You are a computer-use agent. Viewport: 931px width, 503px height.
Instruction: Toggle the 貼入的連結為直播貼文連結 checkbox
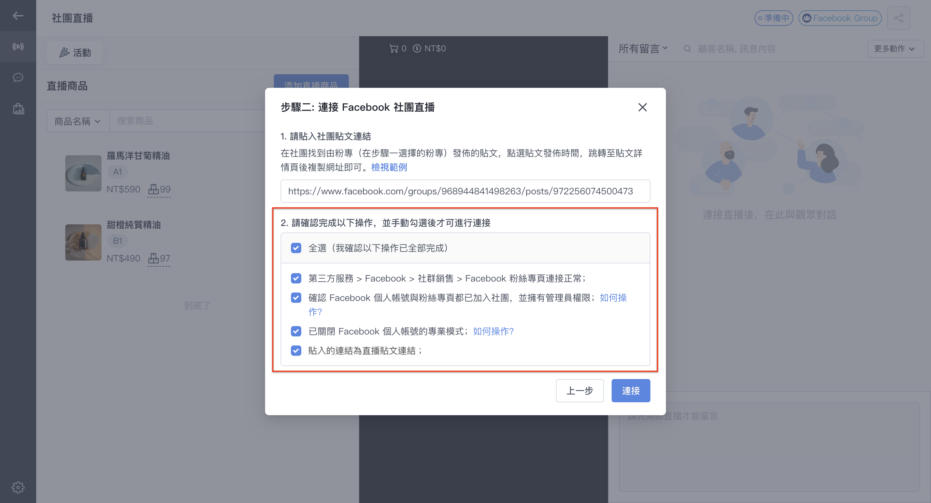point(296,350)
